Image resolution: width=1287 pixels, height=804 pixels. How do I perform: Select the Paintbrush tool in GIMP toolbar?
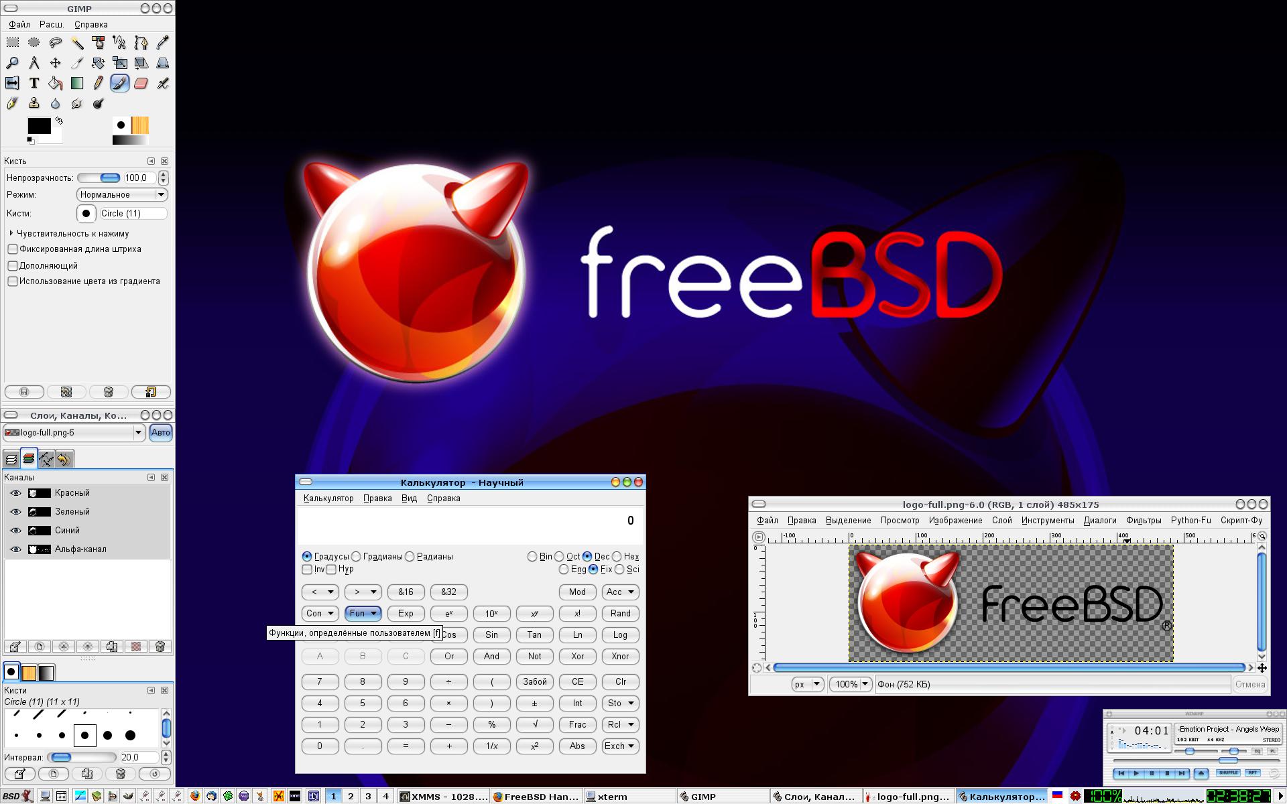(x=119, y=83)
